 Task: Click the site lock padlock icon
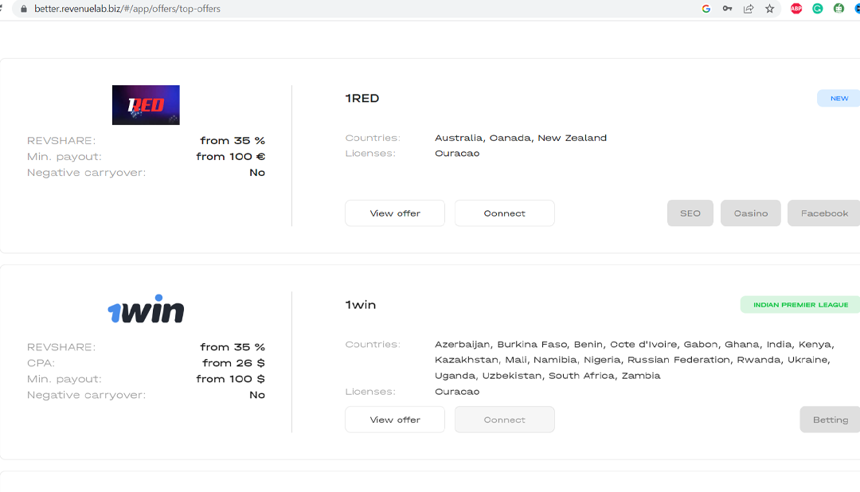pos(24,9)
